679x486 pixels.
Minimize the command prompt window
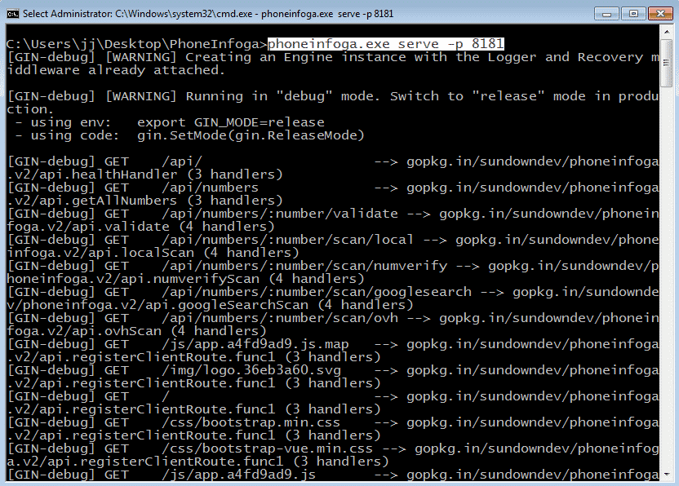(606, 14)
